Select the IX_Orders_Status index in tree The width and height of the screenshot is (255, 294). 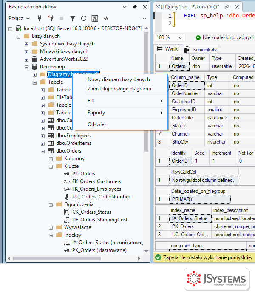click(x=107, y=243)
